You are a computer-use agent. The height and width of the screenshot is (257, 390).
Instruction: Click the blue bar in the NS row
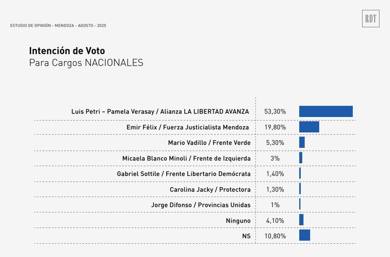pos(304,235)
